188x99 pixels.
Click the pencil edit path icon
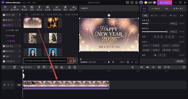click(x=75, y=61)
